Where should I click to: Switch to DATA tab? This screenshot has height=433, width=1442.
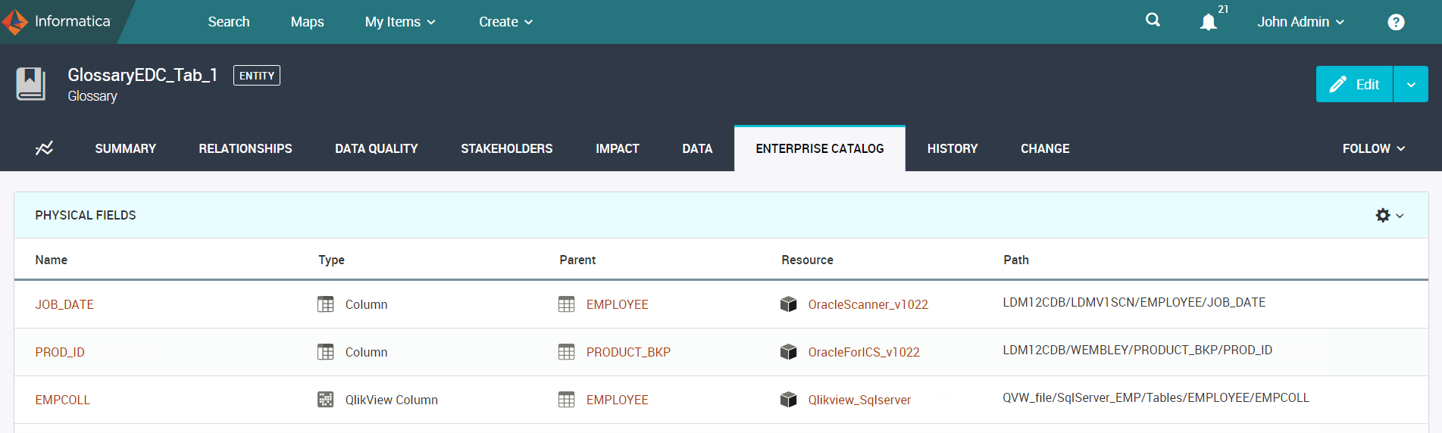point(697,148)
